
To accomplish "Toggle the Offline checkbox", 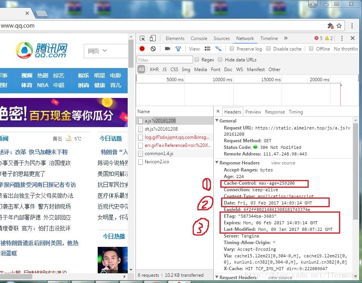I will coord(311,49).
